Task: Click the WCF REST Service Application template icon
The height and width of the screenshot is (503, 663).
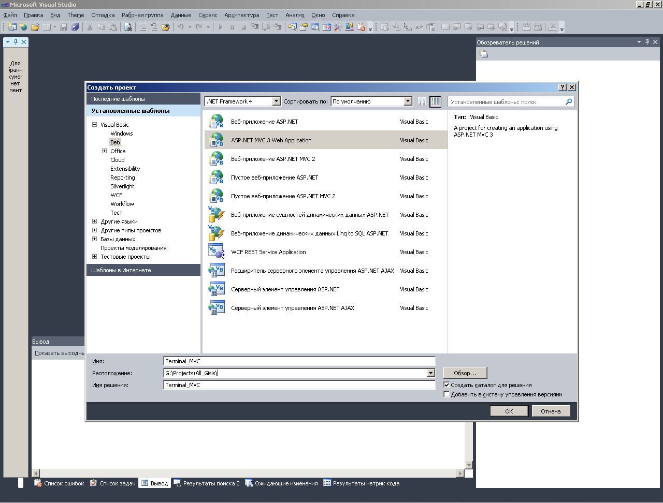Action: tap(216, 252)
